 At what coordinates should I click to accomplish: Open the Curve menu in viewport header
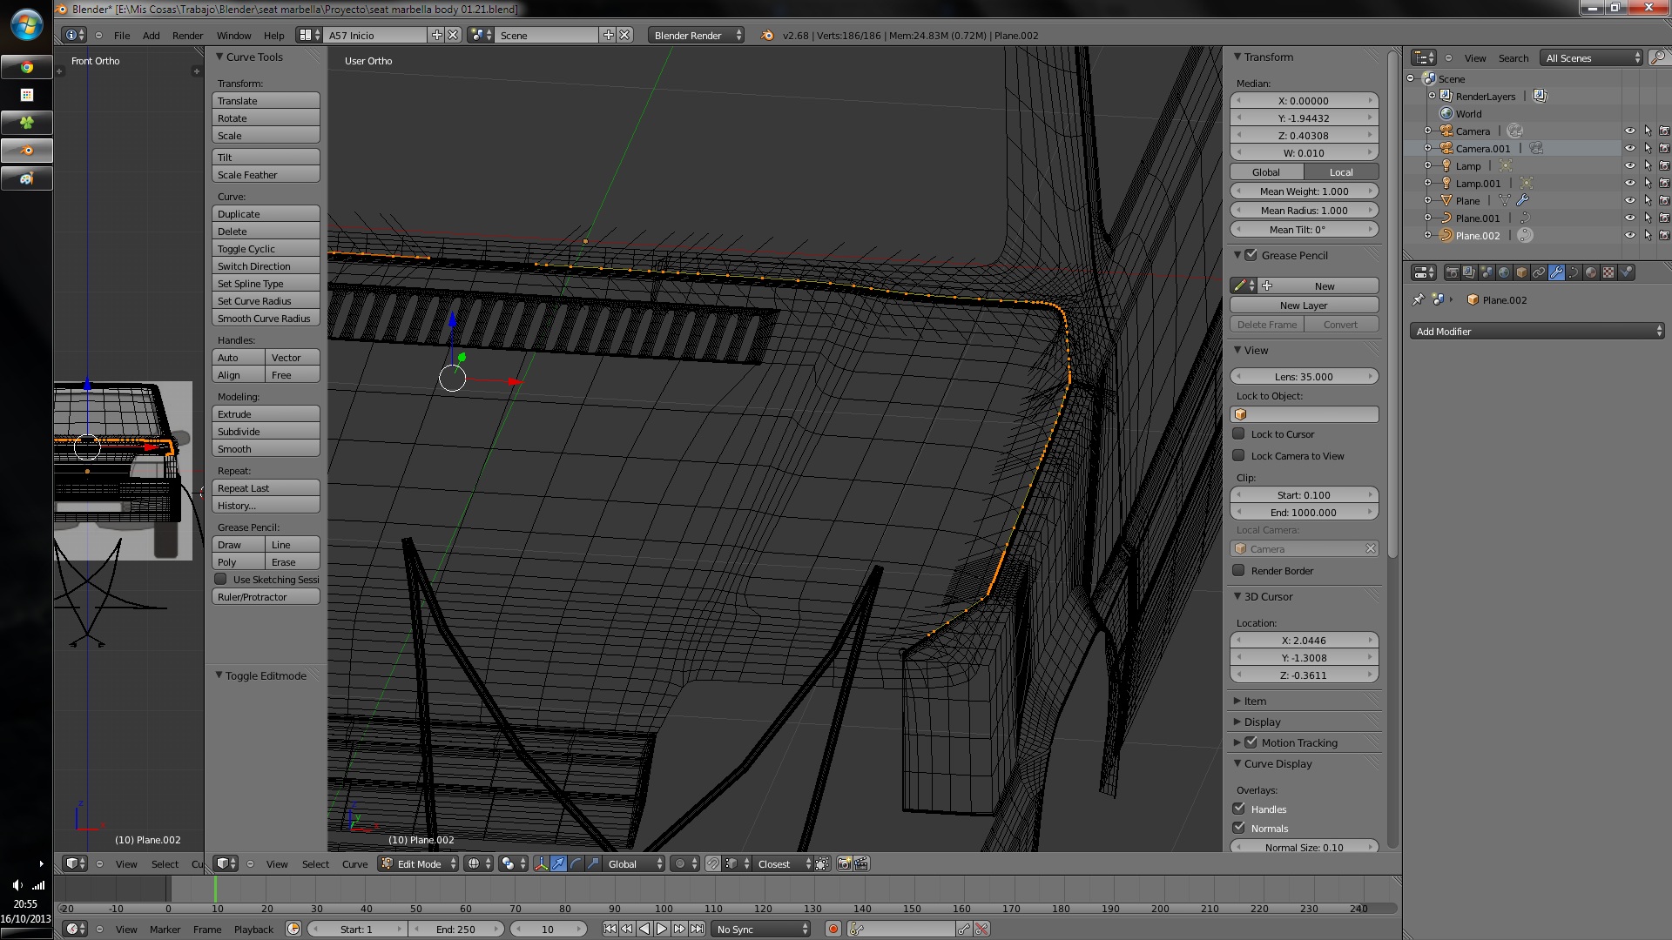click(x=354, y=863)
